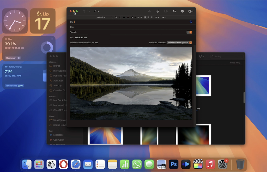Open the list style dropdown
This screenshot has width=267, height=172.
[x=157, y=17]
